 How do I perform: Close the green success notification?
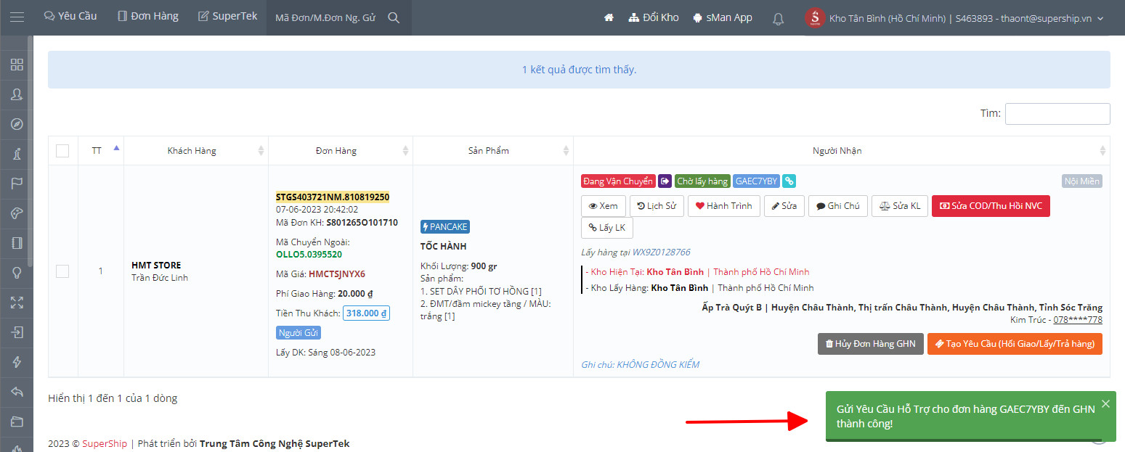(x=1105, y=403)
